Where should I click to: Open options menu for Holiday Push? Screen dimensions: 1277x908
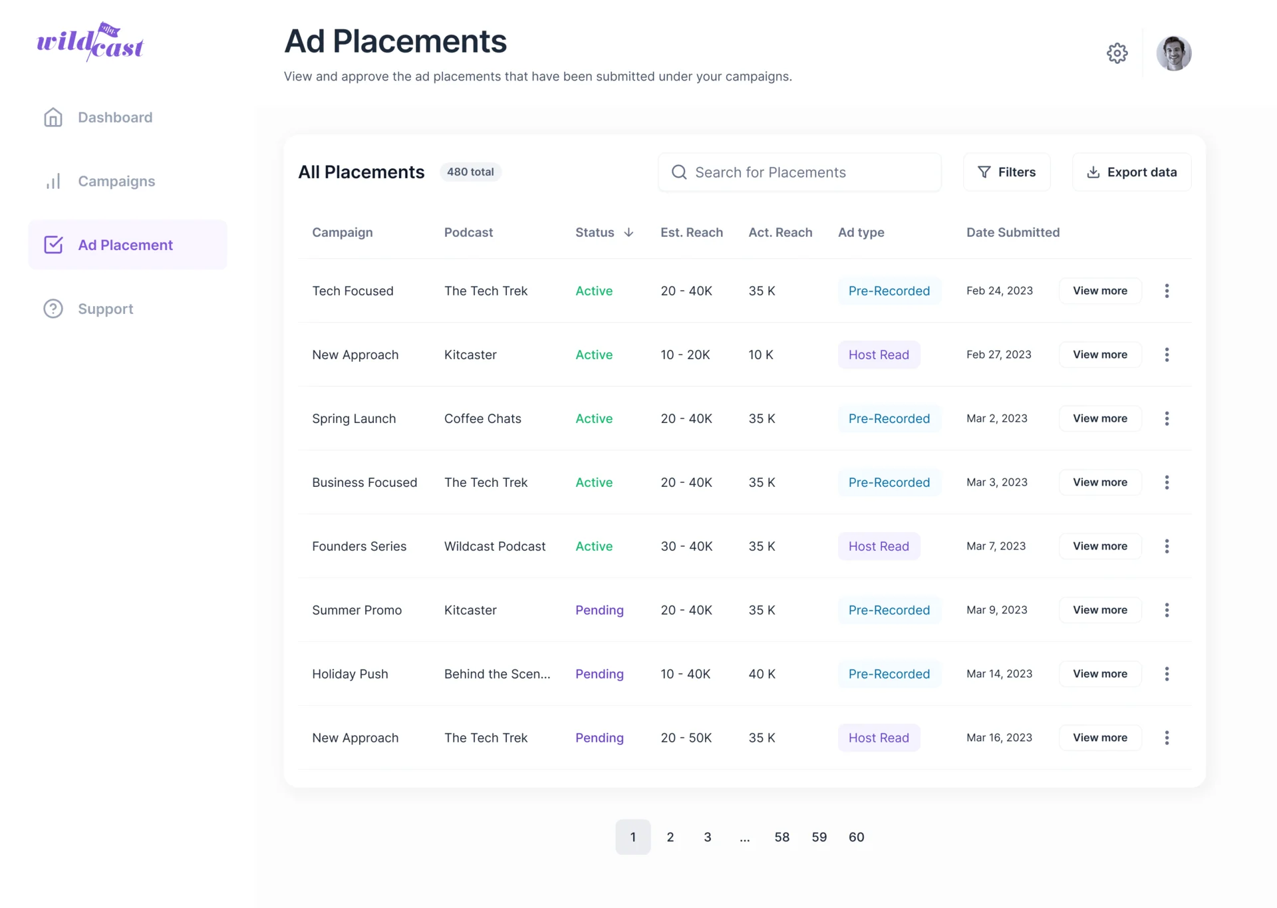click(1167, 674)
